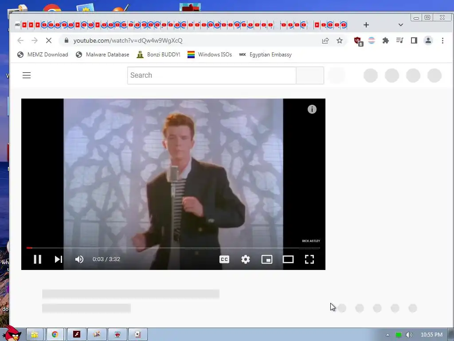Bookmark this page with star
This screenshot has height=341, width=454.
[x=340, y=40]
